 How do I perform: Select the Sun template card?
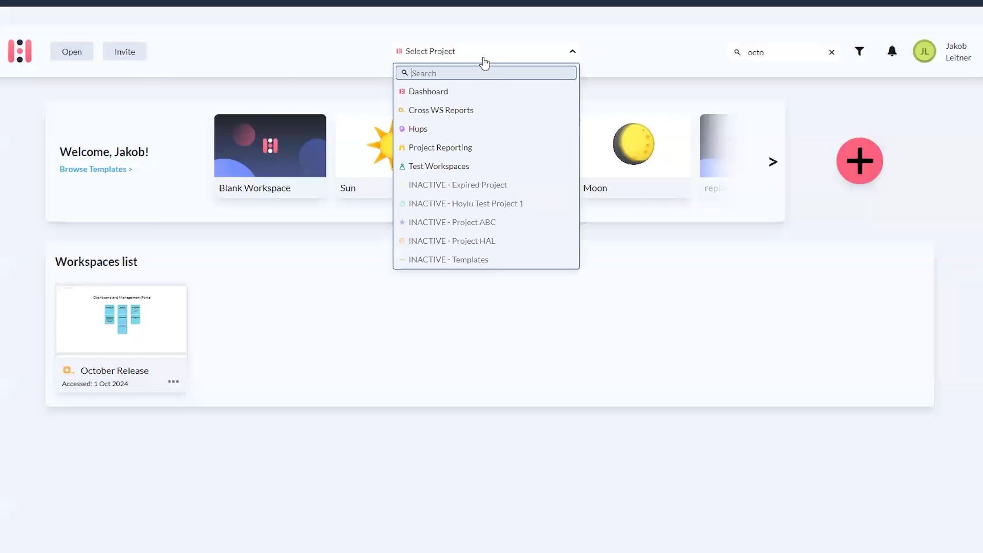pos(364,156)
